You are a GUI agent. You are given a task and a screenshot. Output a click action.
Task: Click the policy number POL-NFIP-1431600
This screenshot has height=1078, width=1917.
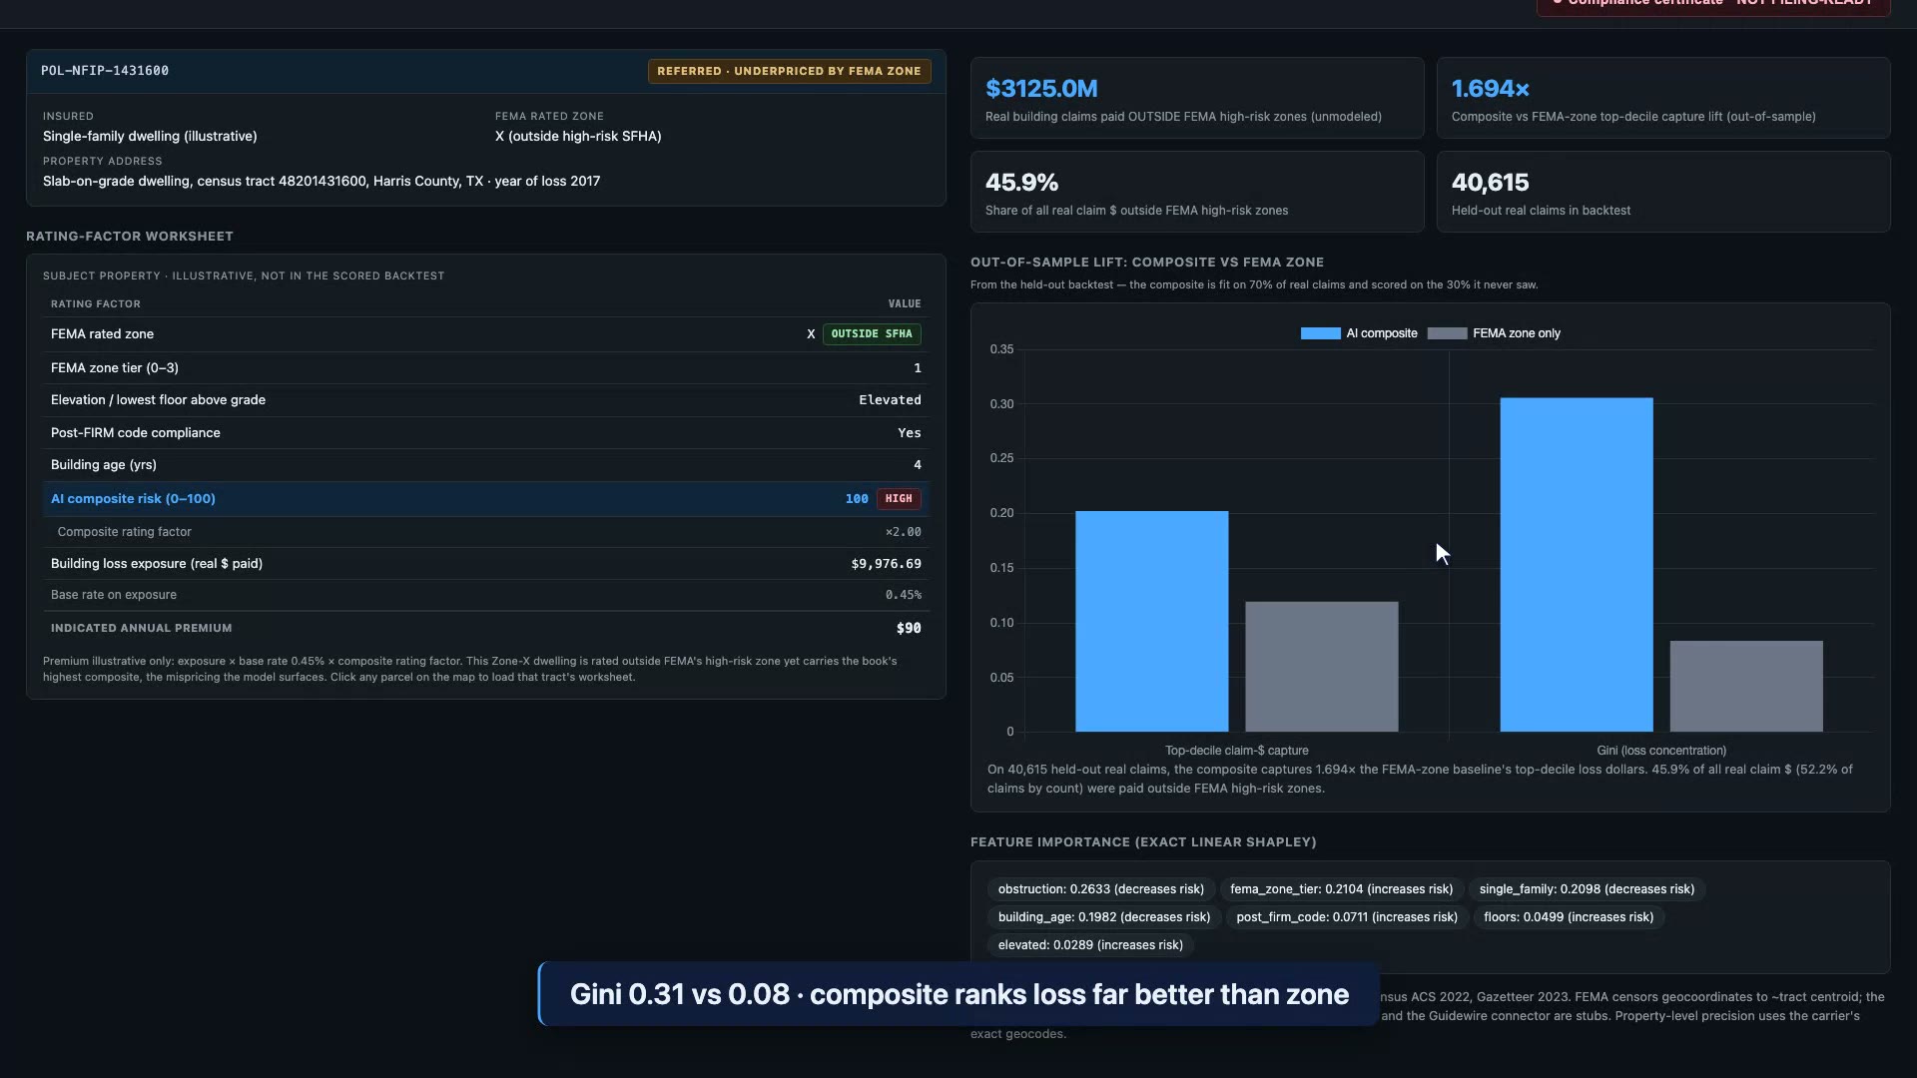tap(105, 71)
